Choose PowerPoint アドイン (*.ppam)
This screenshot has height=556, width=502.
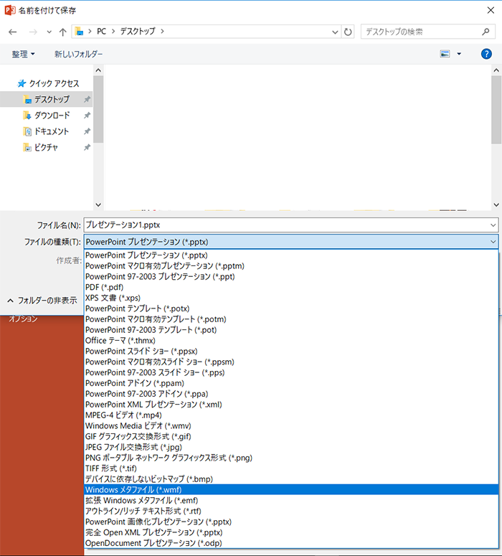click(x=291, y=383)
